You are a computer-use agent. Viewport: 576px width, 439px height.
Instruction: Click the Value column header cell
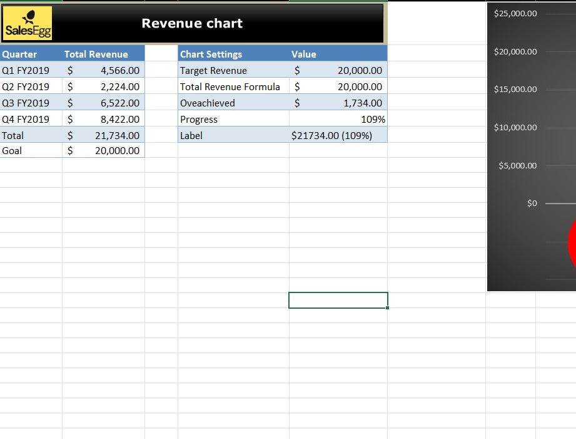(338, 54)
